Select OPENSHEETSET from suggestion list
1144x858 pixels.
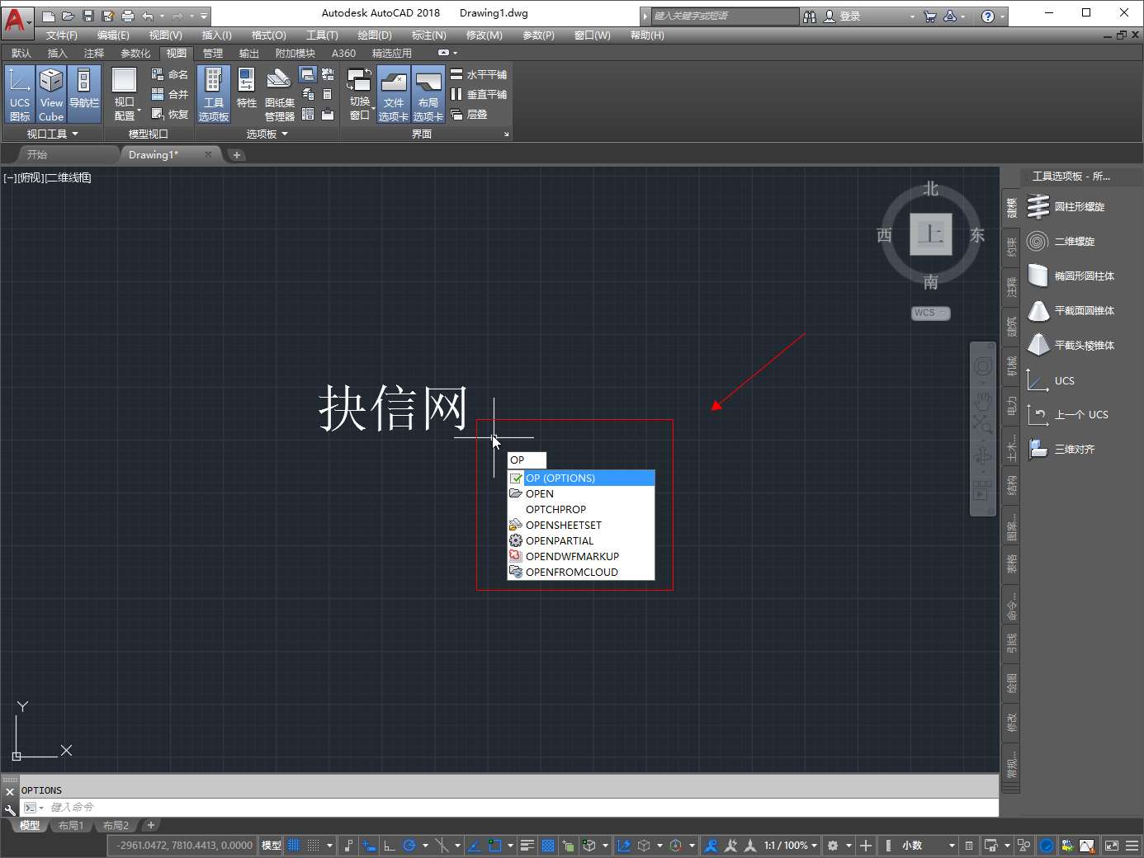tap(581, 525)
